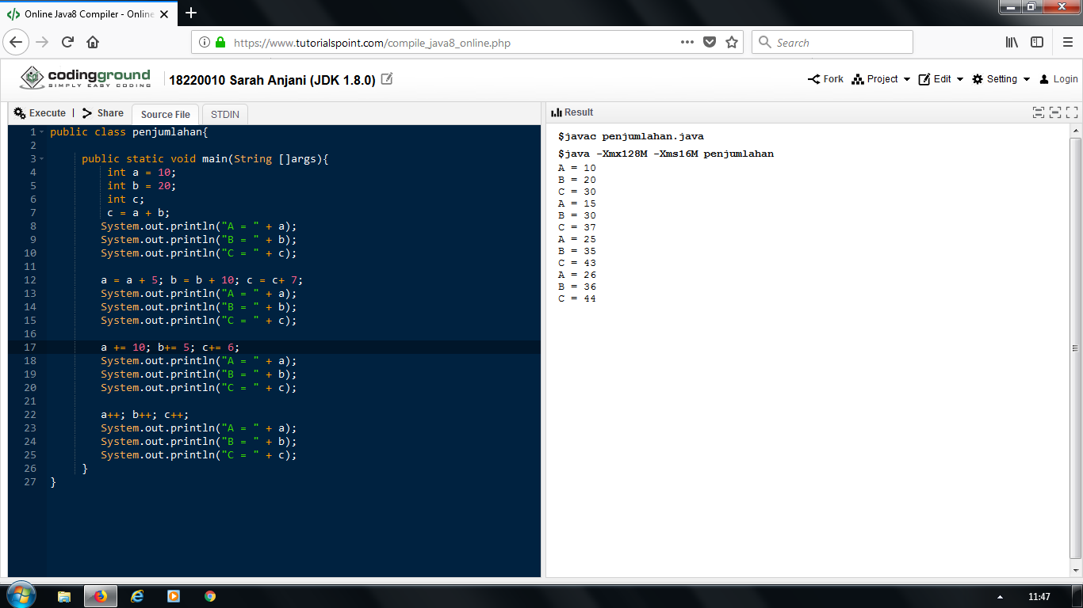Launch Internet Explorer from the taskbar

tap(137, 596)
